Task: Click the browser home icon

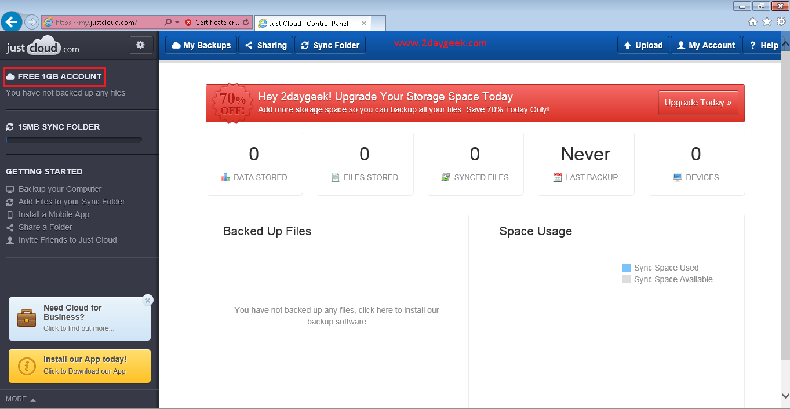Action: (753, 21)
